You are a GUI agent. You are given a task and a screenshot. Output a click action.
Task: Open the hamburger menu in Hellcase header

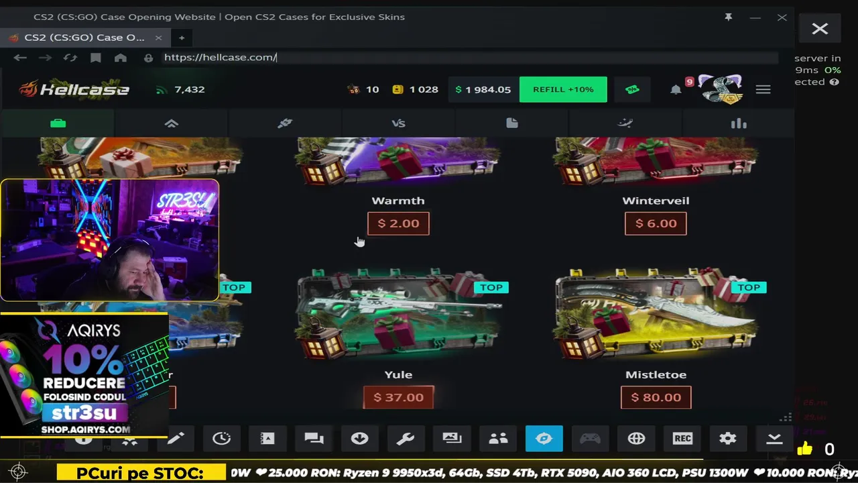[763, 89]
